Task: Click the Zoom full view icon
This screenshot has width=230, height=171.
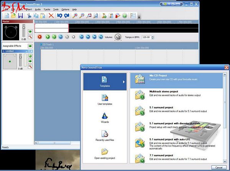Action: click(95, 16)
